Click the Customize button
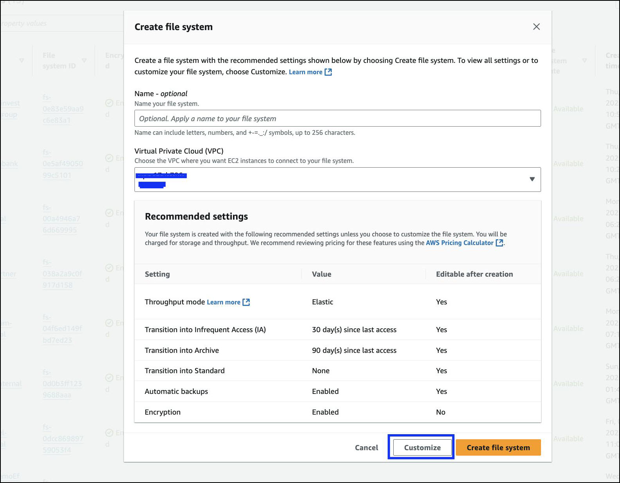The image size is (620, 483). 422,447
